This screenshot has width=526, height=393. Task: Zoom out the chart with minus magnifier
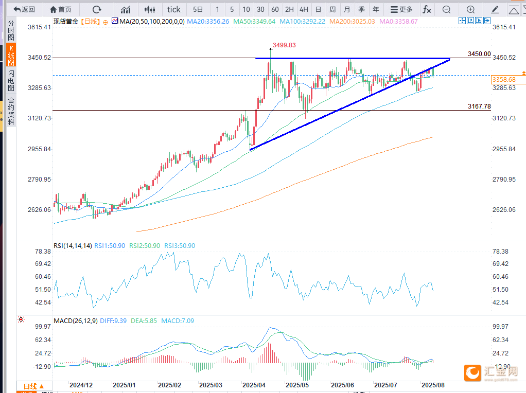446,9
